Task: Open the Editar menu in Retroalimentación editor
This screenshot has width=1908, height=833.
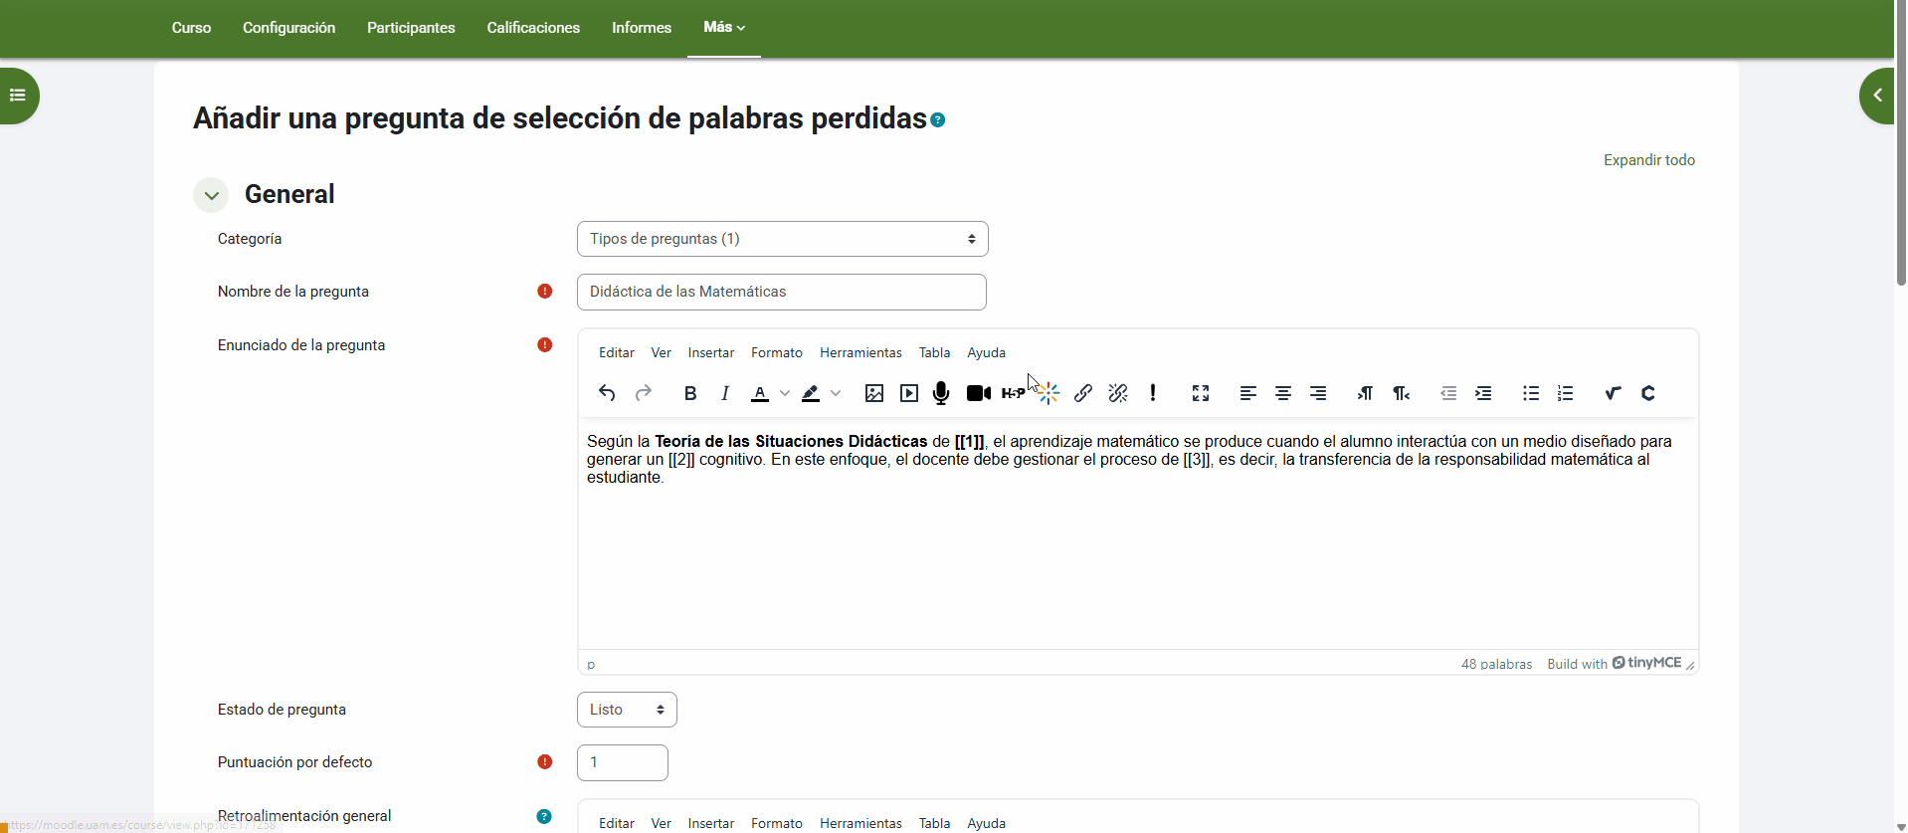Action: click(x=617, y=823)
